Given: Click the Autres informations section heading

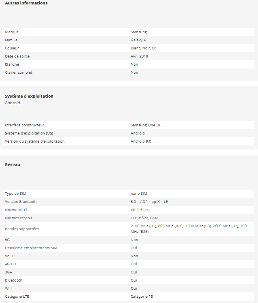Looking at the screenshot, I should [x=26, y=3].
